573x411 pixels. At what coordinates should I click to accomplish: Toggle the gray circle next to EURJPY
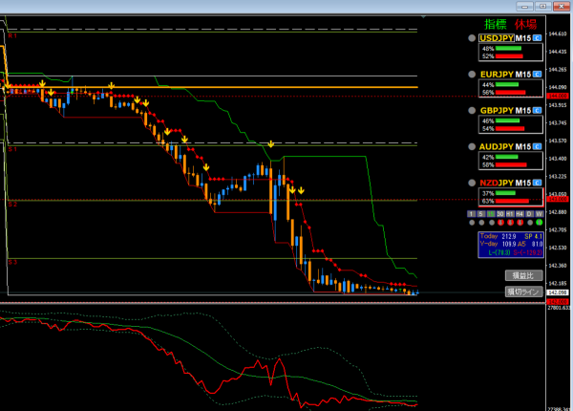tap(472, 75)
